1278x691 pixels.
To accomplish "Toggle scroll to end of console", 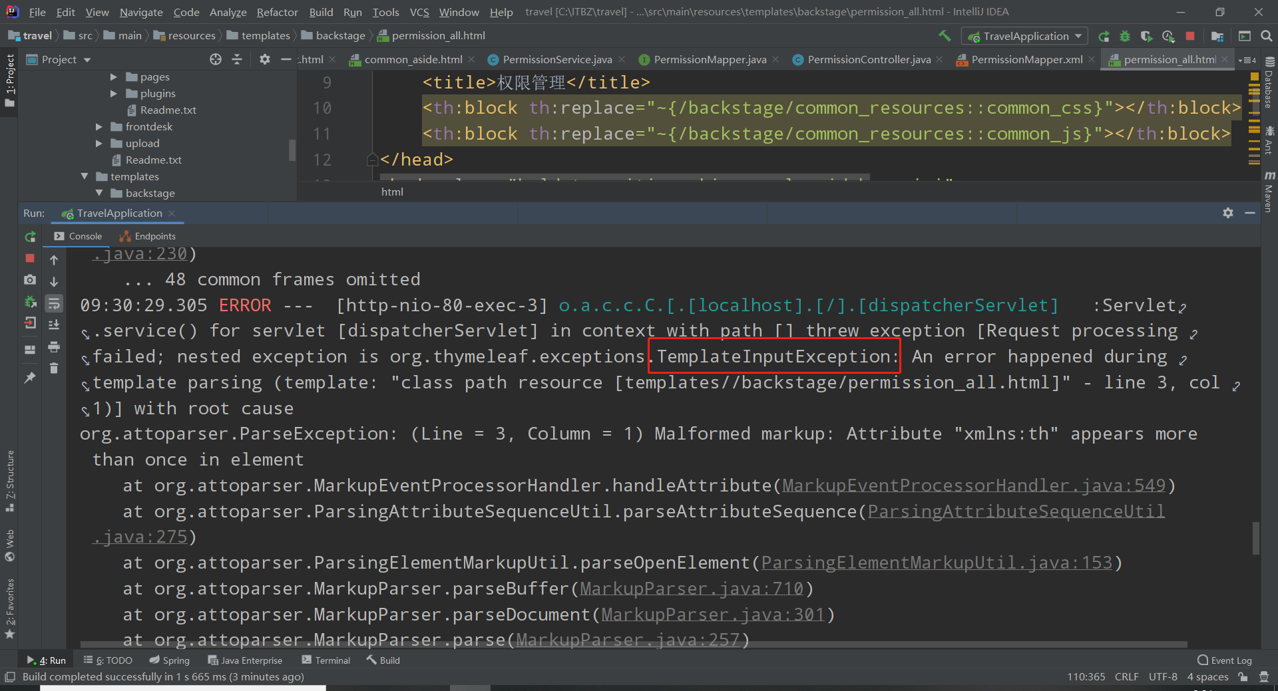I will coord(54,325).
